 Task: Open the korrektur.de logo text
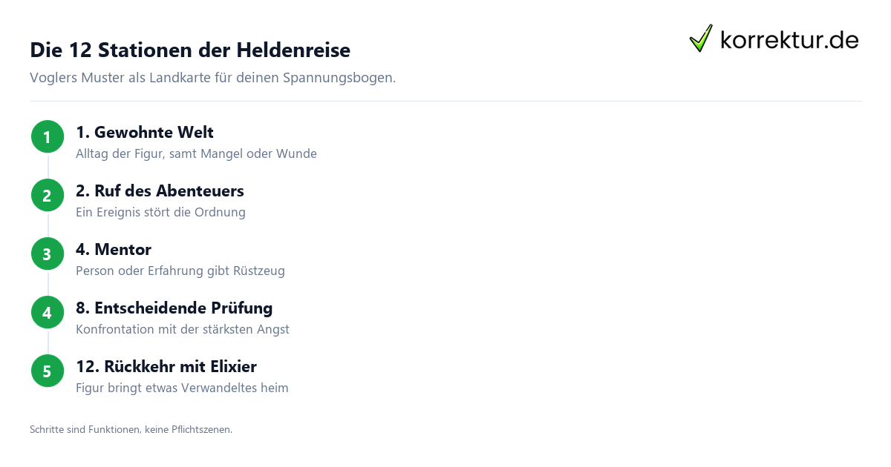[x=790, y=39]
